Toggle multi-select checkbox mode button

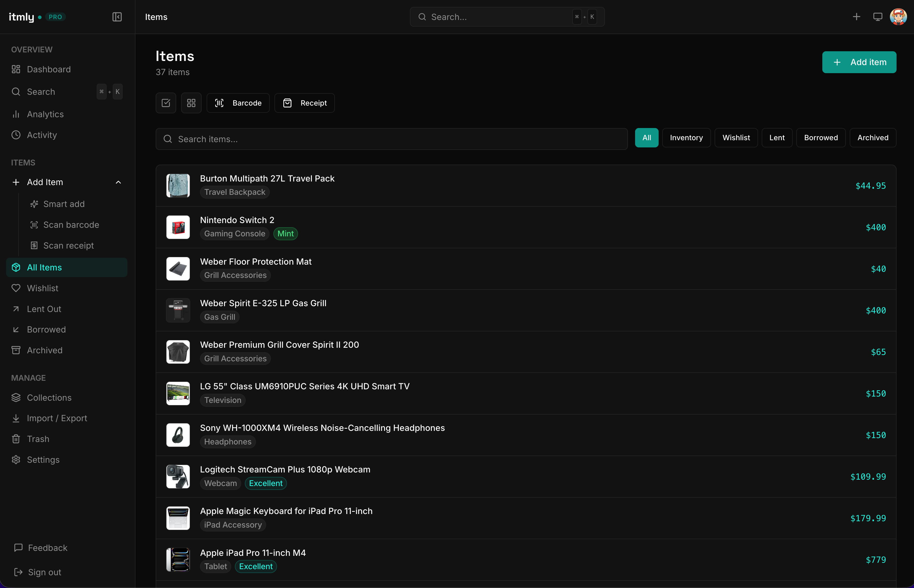(x=166, y=103)
